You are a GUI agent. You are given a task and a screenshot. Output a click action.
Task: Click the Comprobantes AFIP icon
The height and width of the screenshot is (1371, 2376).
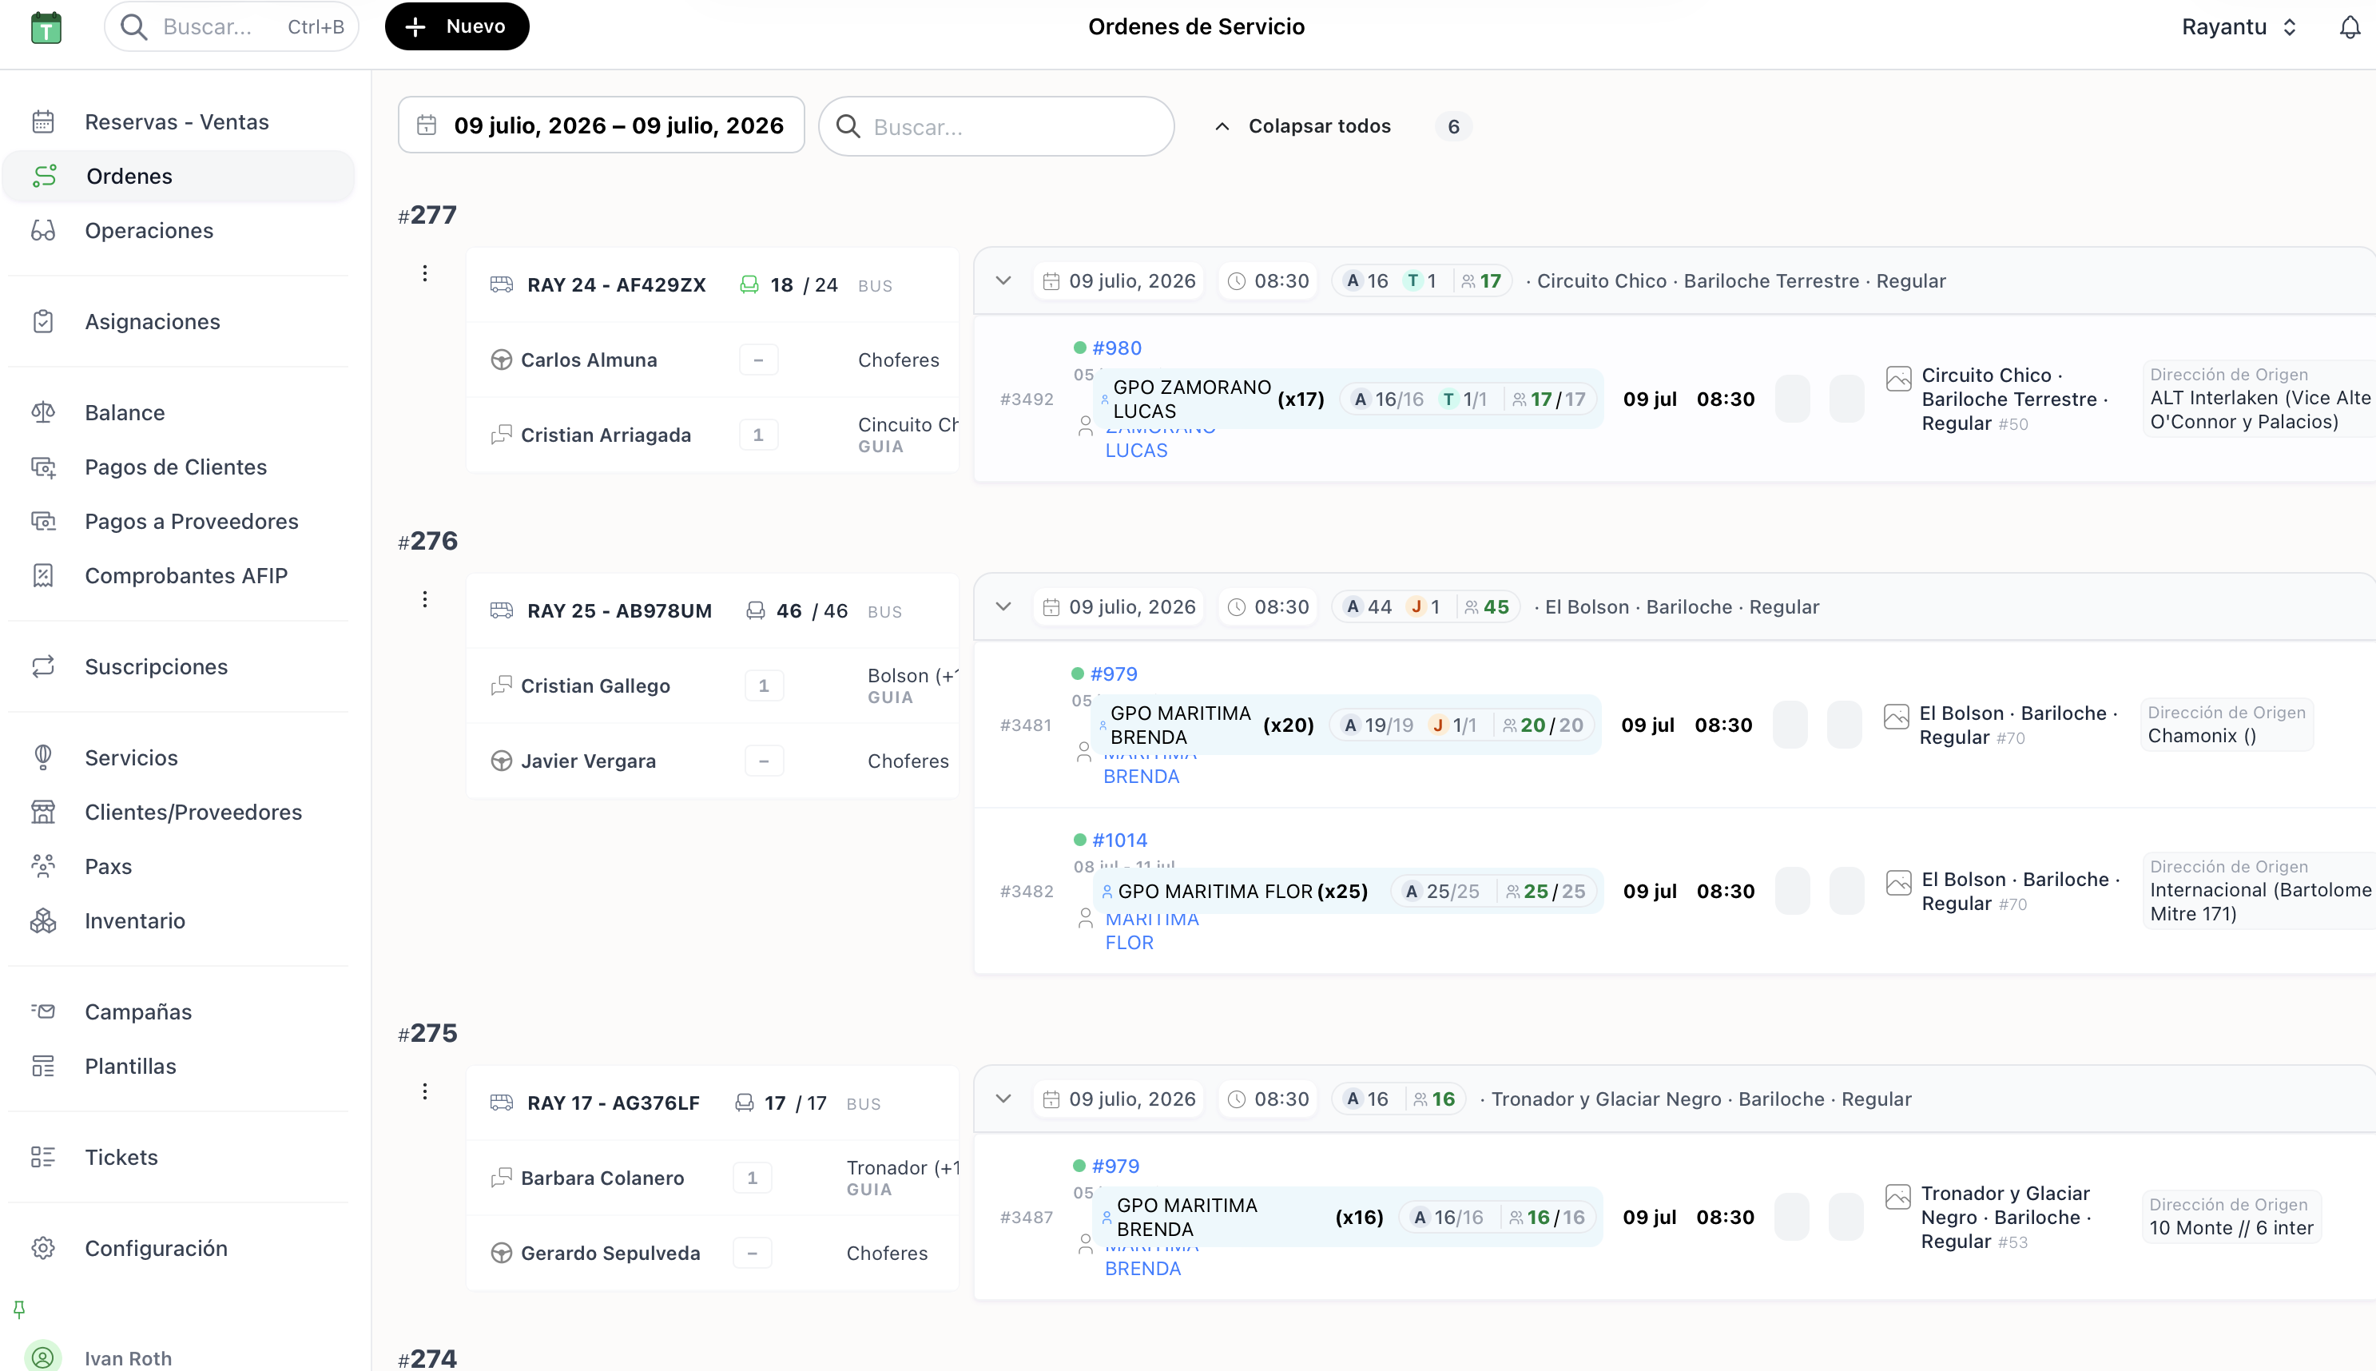click(x=43, y=575)
